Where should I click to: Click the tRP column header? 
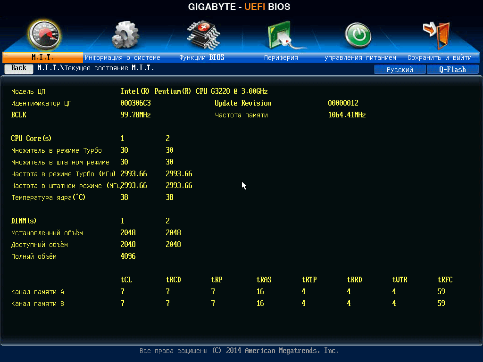(x=217, y=280)
